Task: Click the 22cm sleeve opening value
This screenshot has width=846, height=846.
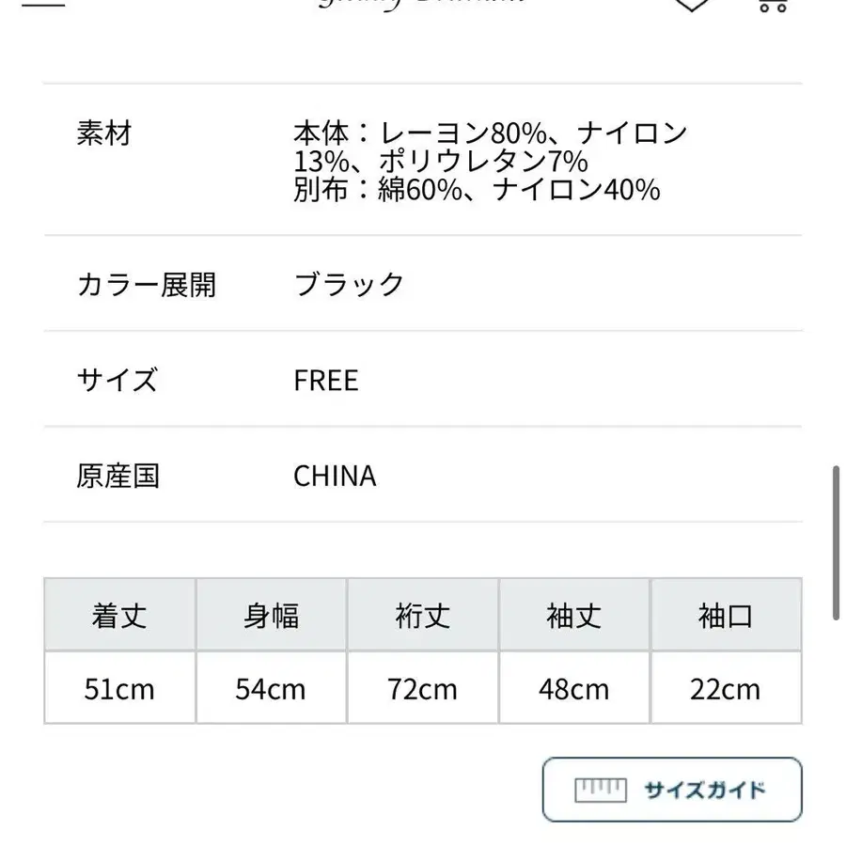Action: (x=725, y=689)
